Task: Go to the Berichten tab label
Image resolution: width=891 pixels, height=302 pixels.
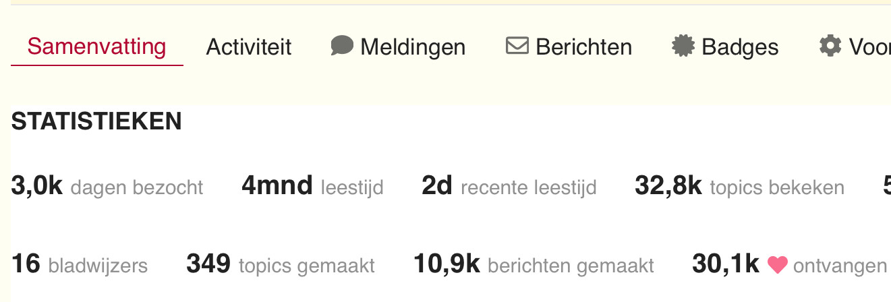Action: point(584,47)
